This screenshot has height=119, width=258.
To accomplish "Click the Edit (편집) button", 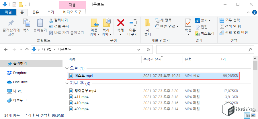I will 202,27.
